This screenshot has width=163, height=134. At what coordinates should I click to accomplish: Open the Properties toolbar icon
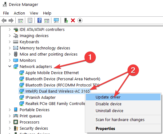(30, 20)
